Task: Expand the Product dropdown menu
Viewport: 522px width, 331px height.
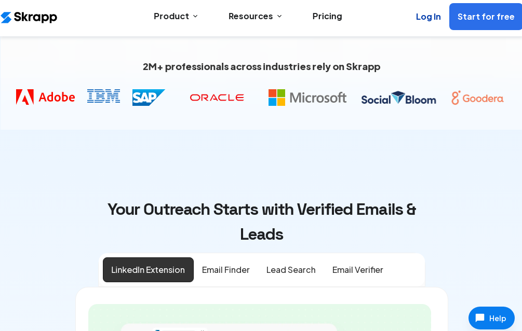Action: coord(176,16)
